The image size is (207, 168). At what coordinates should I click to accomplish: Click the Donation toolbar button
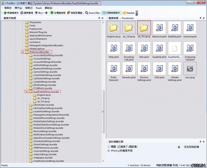coord(128,13)
